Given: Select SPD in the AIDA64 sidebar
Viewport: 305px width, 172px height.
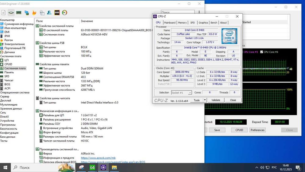Looking at the screenshot, I should (7, 76).
